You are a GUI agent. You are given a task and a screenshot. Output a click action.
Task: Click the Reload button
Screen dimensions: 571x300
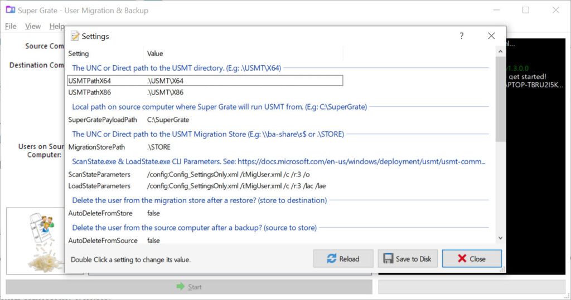click(x=343, y=259)
